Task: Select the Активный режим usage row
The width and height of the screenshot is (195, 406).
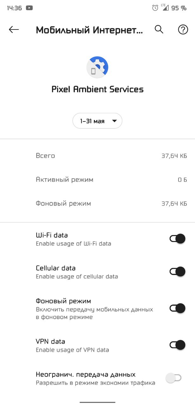Action: point(97,180)
